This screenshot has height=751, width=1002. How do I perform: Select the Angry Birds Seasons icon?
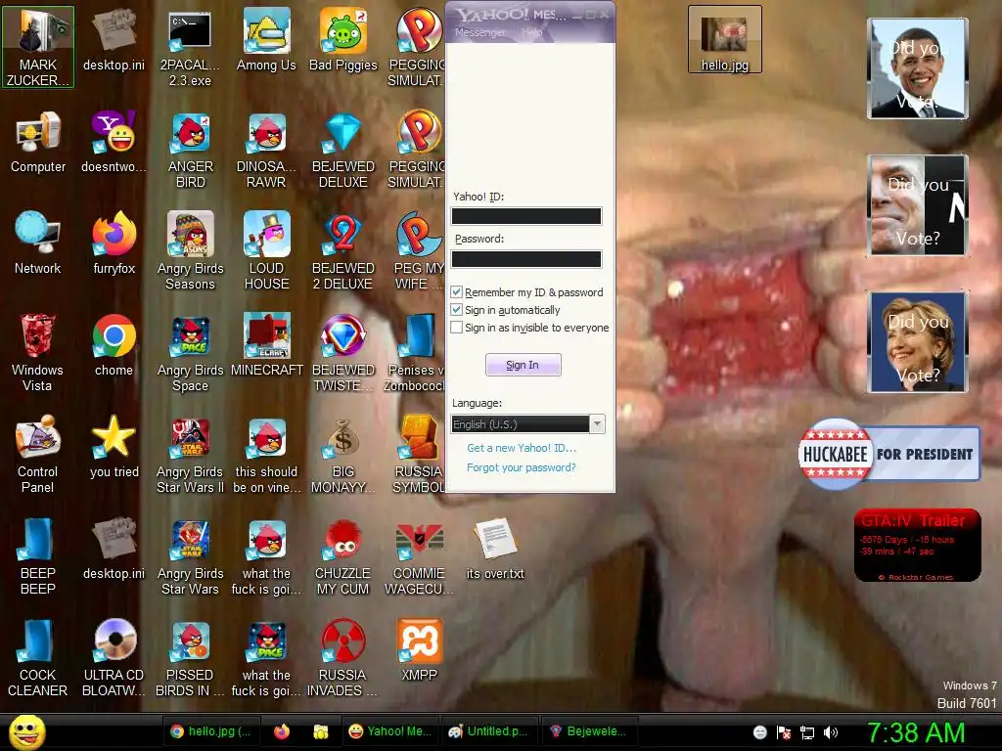tap(190, 250)
